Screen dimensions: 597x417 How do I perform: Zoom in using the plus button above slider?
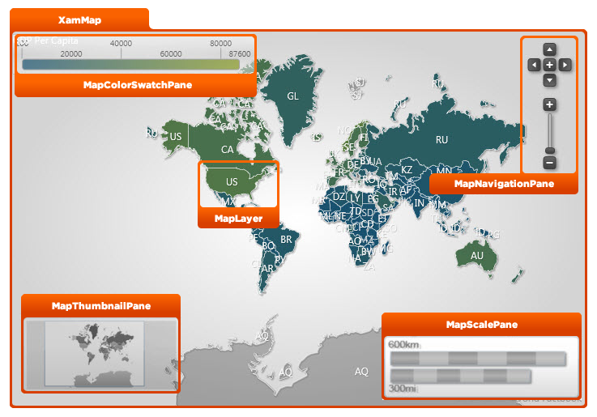549,104
